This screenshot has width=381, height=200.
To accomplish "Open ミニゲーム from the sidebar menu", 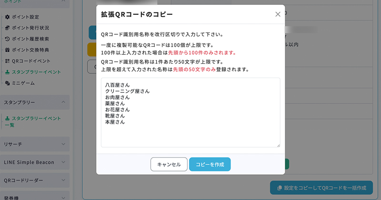I will pos(23,83).
